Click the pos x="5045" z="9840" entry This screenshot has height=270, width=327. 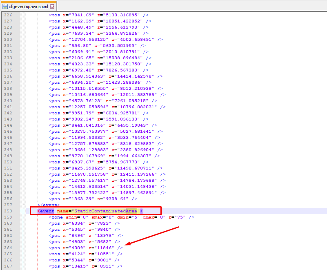(84, 230)
